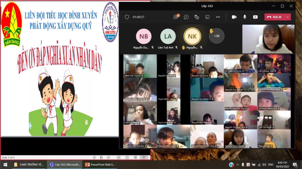
Task: Open PowerPoint Slide Show taskbar item
Action: tap(100, 165)
